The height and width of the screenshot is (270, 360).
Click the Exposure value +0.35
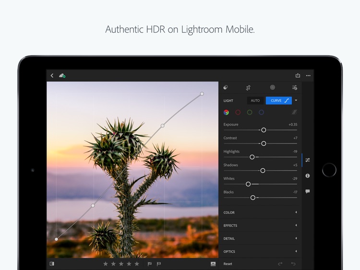click(x=293, y=125)
